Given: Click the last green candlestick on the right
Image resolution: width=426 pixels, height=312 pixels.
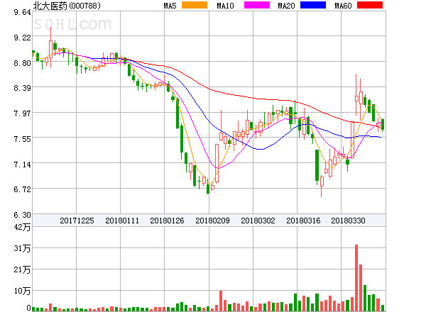Looking at the screenshot, I should click(383, 125).
